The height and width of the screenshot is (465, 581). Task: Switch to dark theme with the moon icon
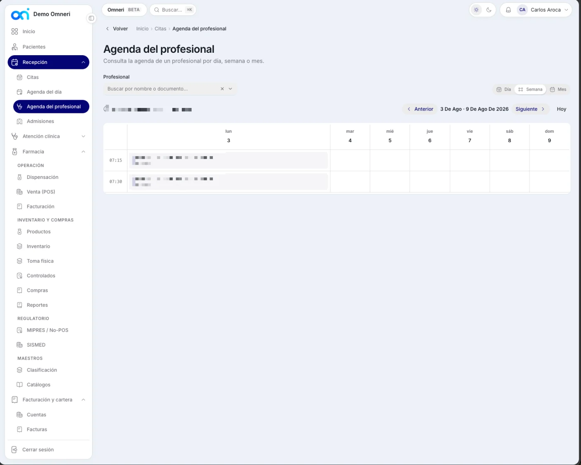coord(489,10)
